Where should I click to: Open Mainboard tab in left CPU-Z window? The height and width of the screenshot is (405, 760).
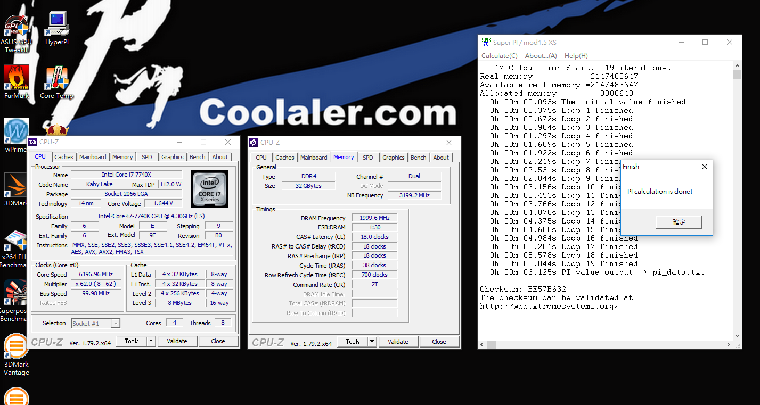tap(93, 157)
